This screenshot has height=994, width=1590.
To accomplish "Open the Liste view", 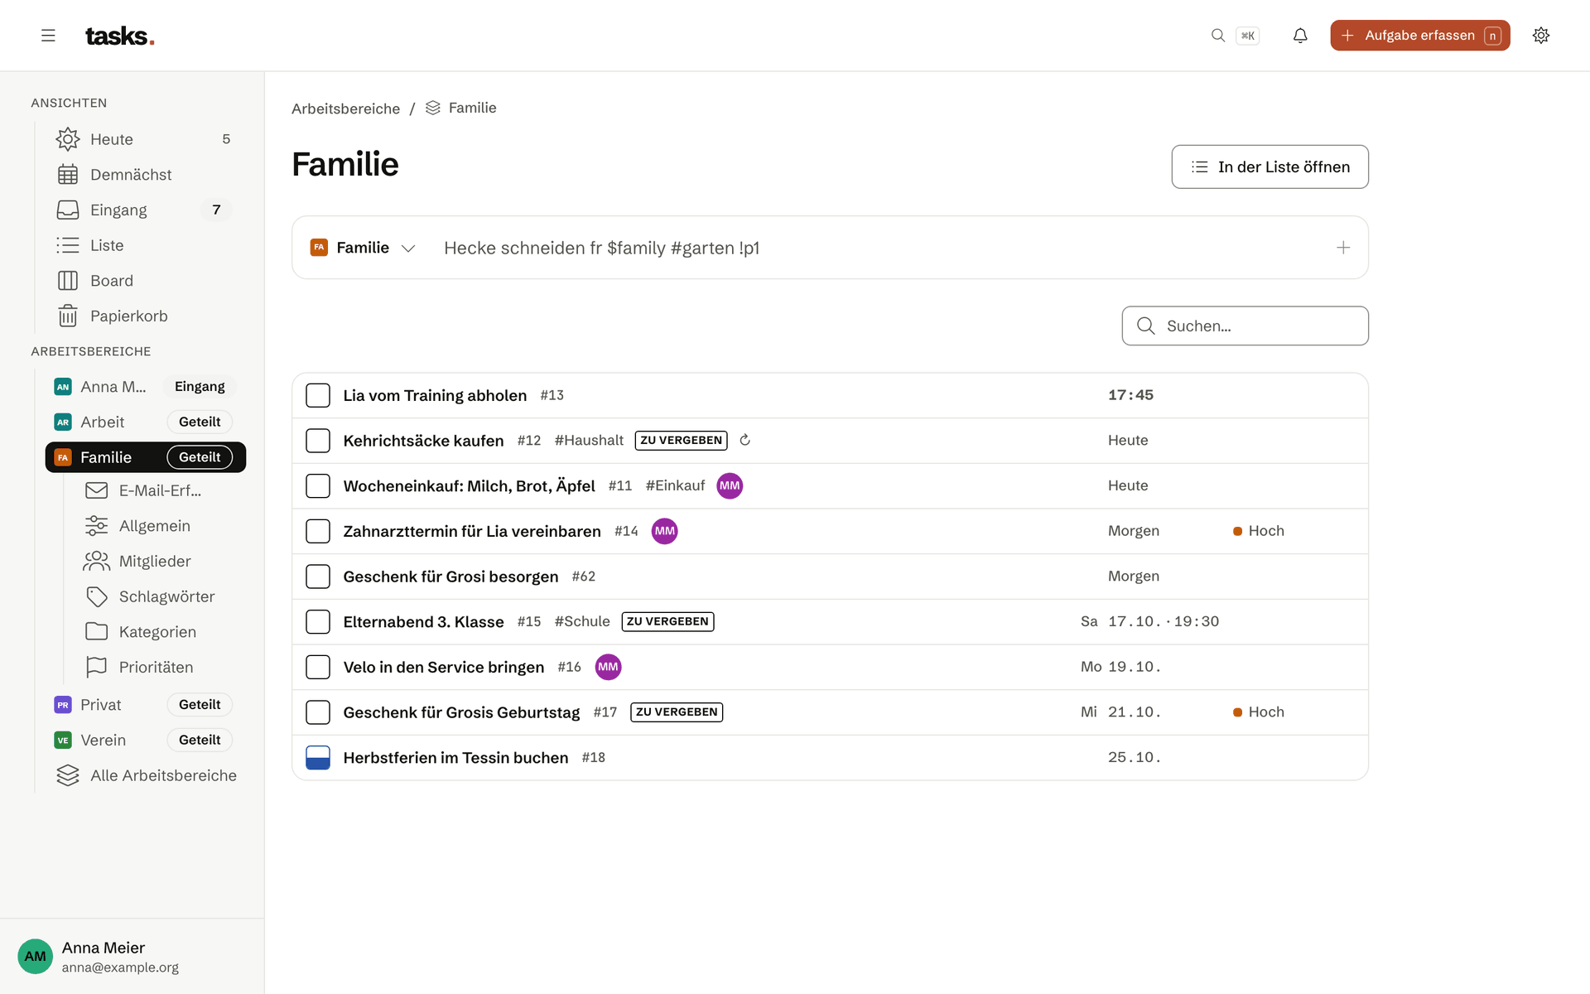I will 142,245.
